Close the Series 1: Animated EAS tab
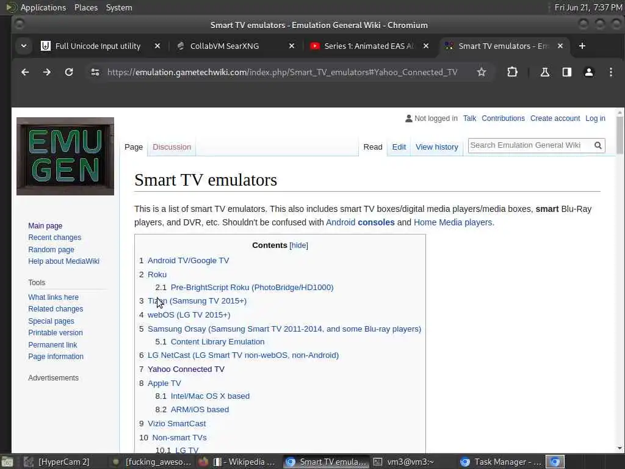The image size is (625, 469). coord(426,46)
